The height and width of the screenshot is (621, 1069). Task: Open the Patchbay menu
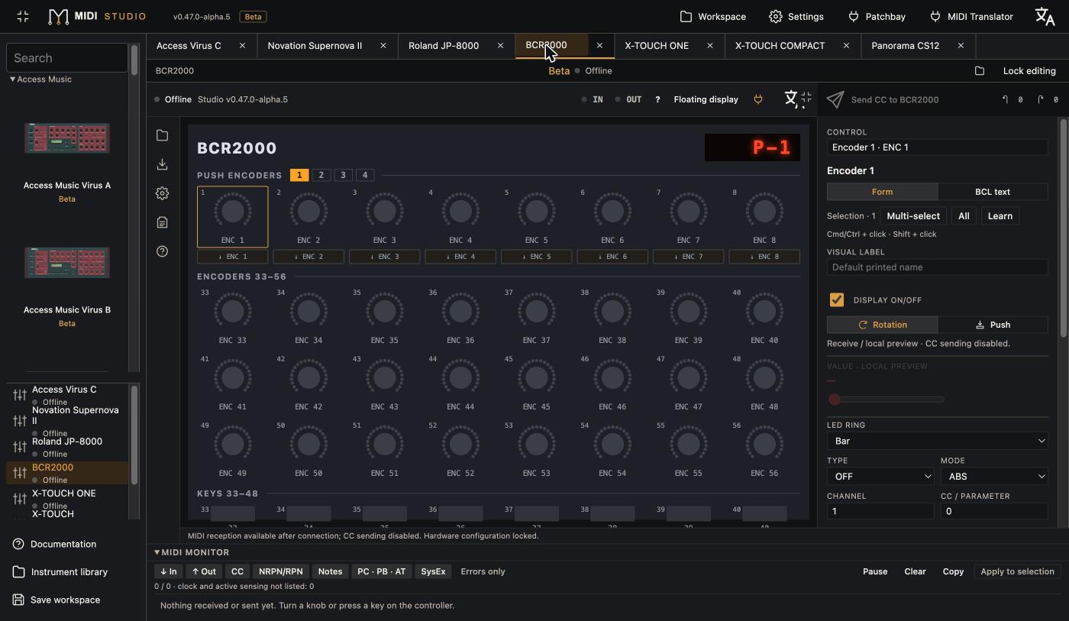(877, 16)
